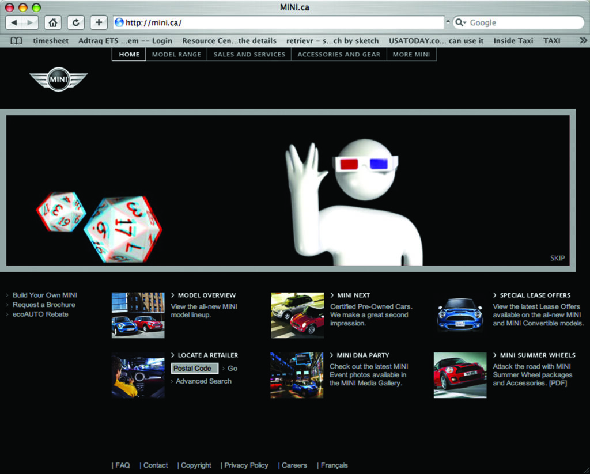
Task: Click the large 3D die showing 17
Action: [x=123, y=229]
